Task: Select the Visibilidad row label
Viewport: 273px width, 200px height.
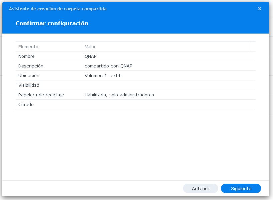Action: tap(29, 85)
